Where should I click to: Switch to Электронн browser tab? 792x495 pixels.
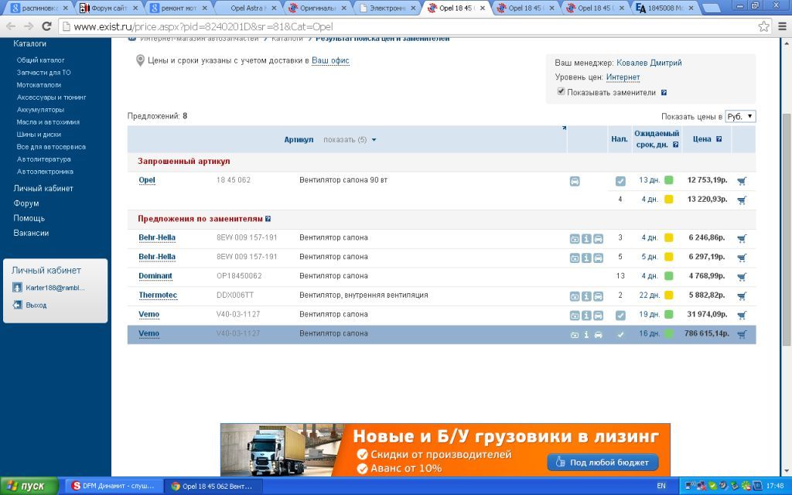pos(388,8)
